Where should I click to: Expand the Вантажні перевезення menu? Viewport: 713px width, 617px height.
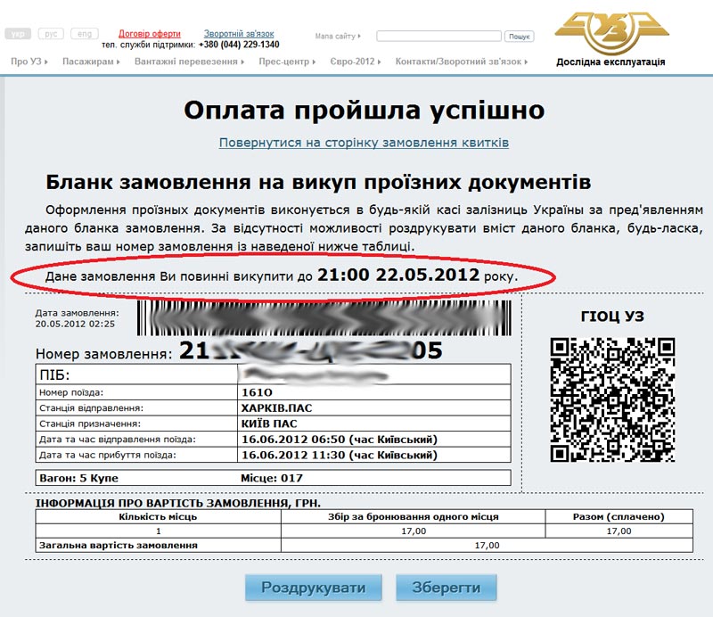(190, 62)
